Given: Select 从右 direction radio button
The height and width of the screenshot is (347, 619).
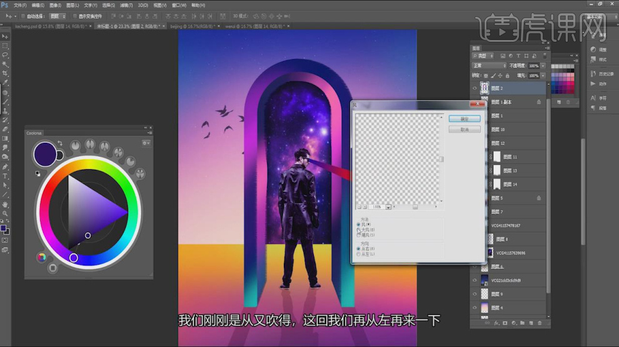Looking at the screenshot, I should 358,249.
